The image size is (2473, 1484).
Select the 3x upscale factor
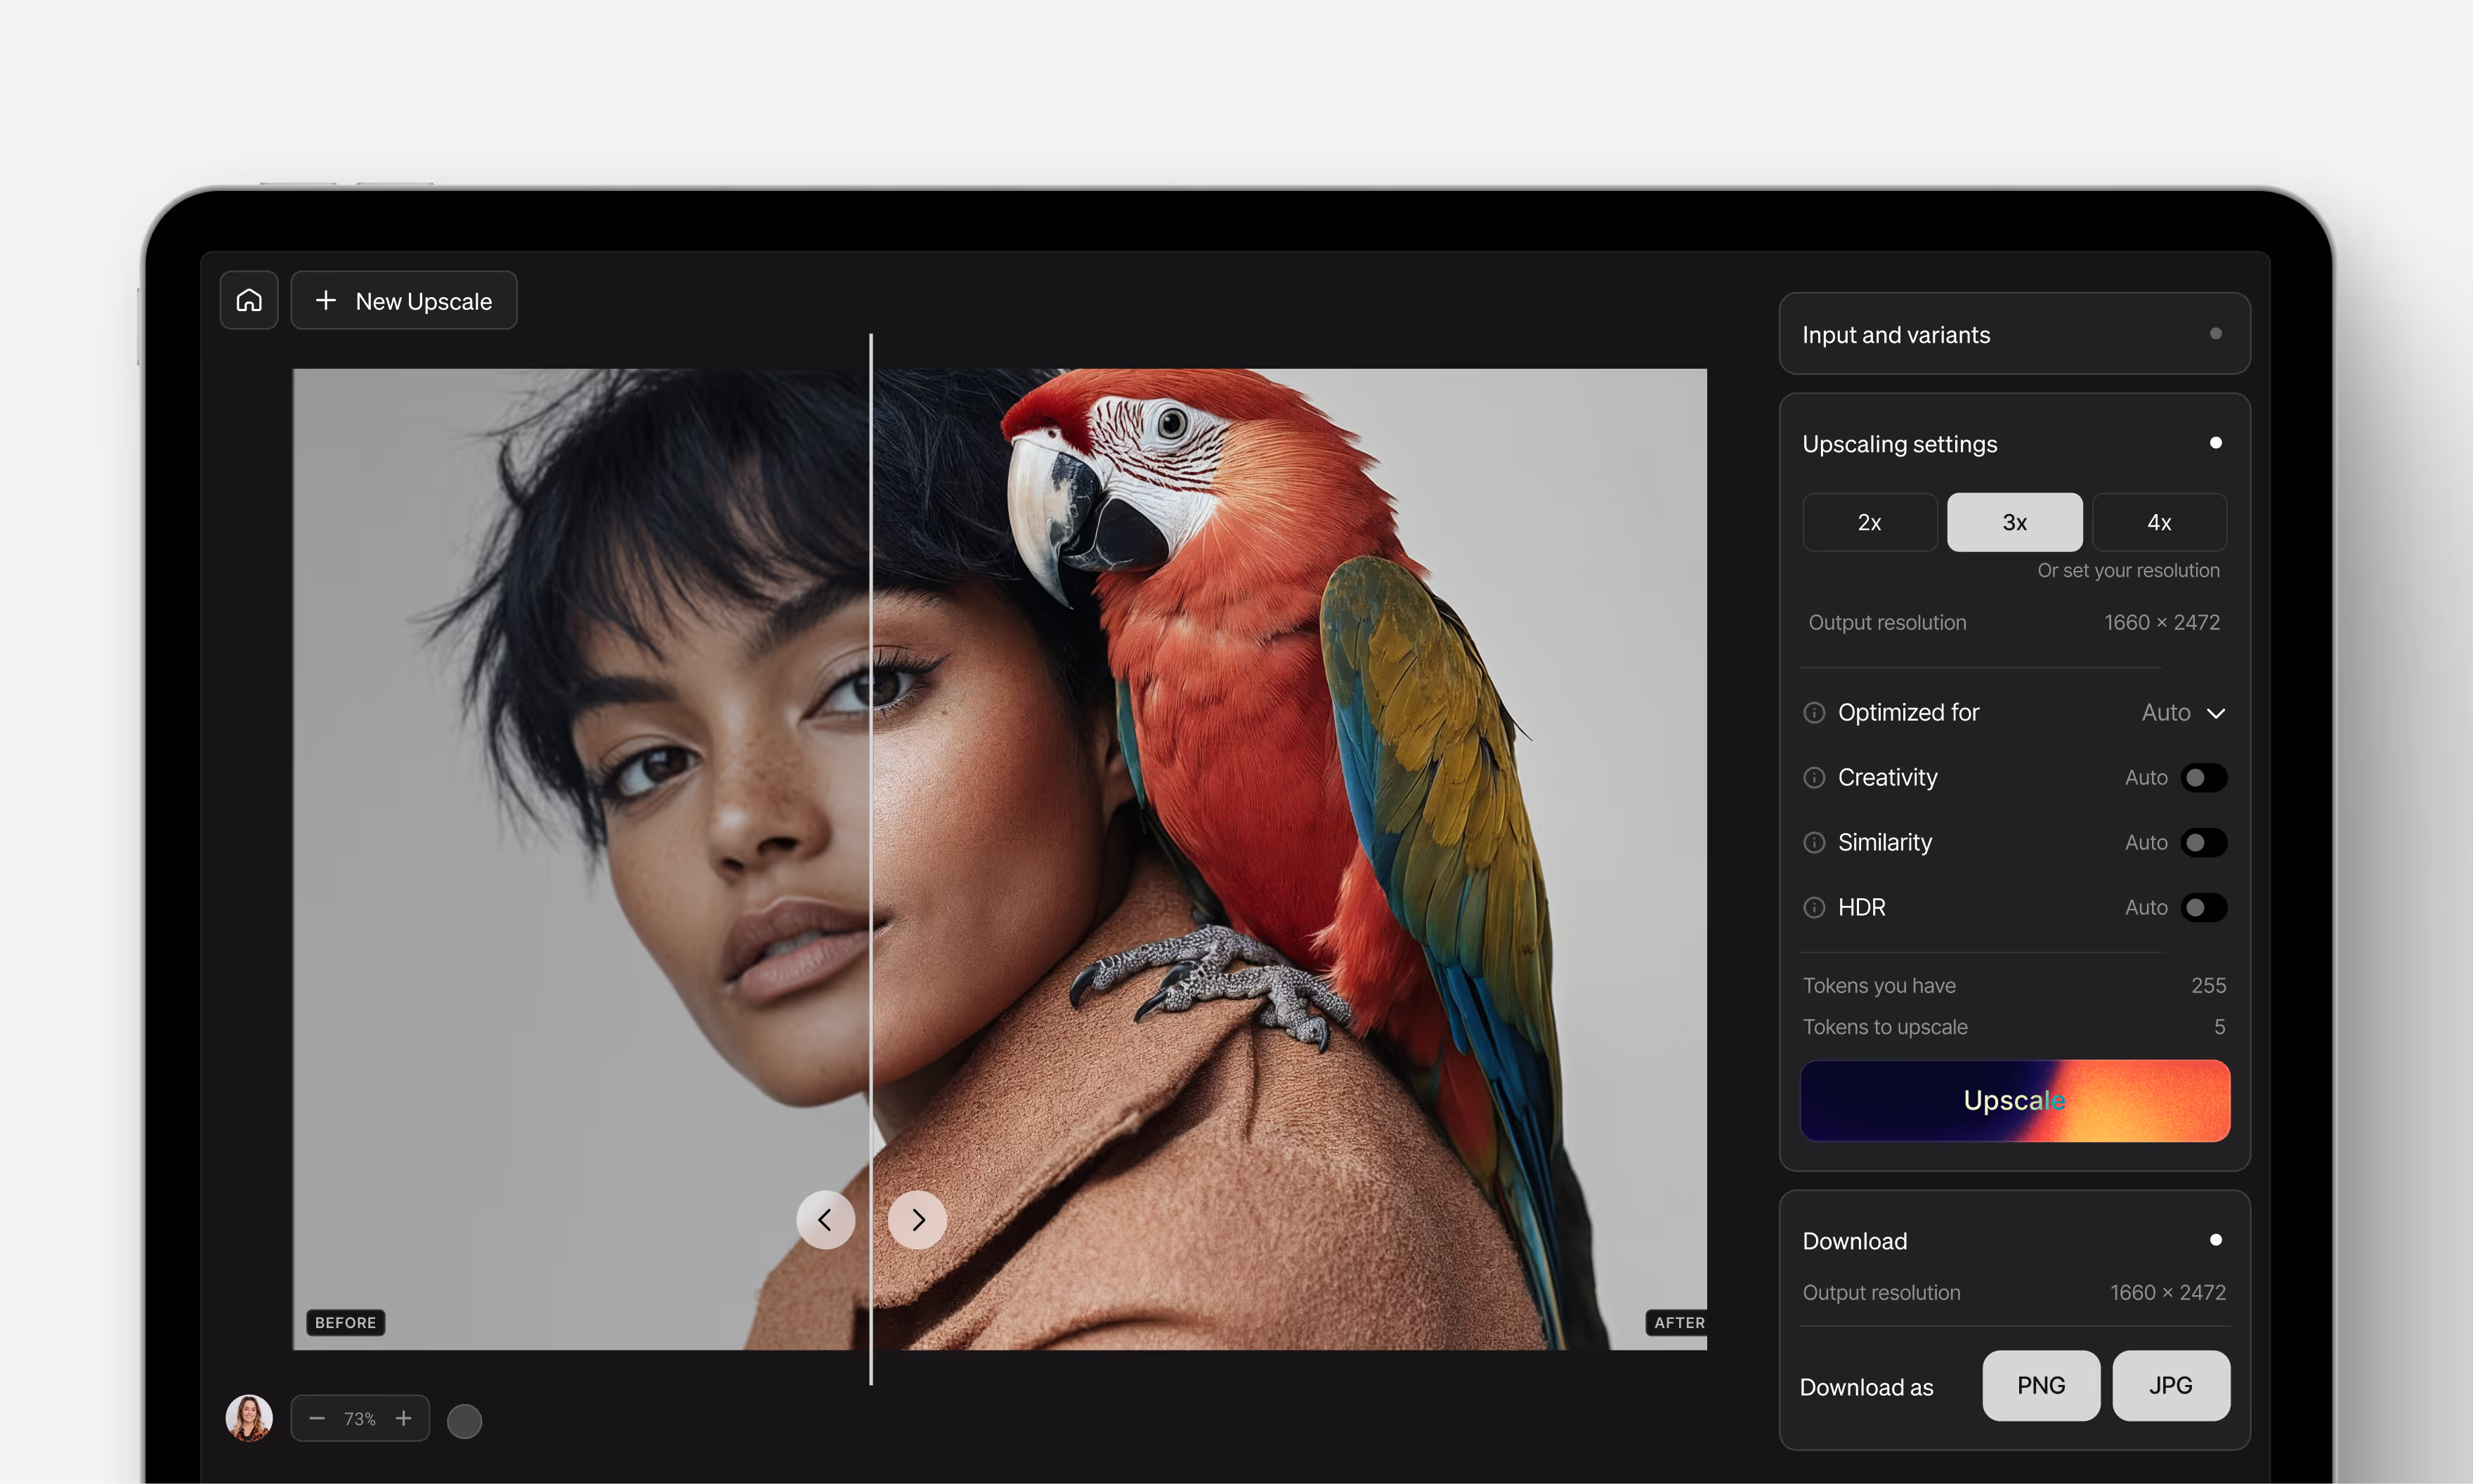point(2015,522)
